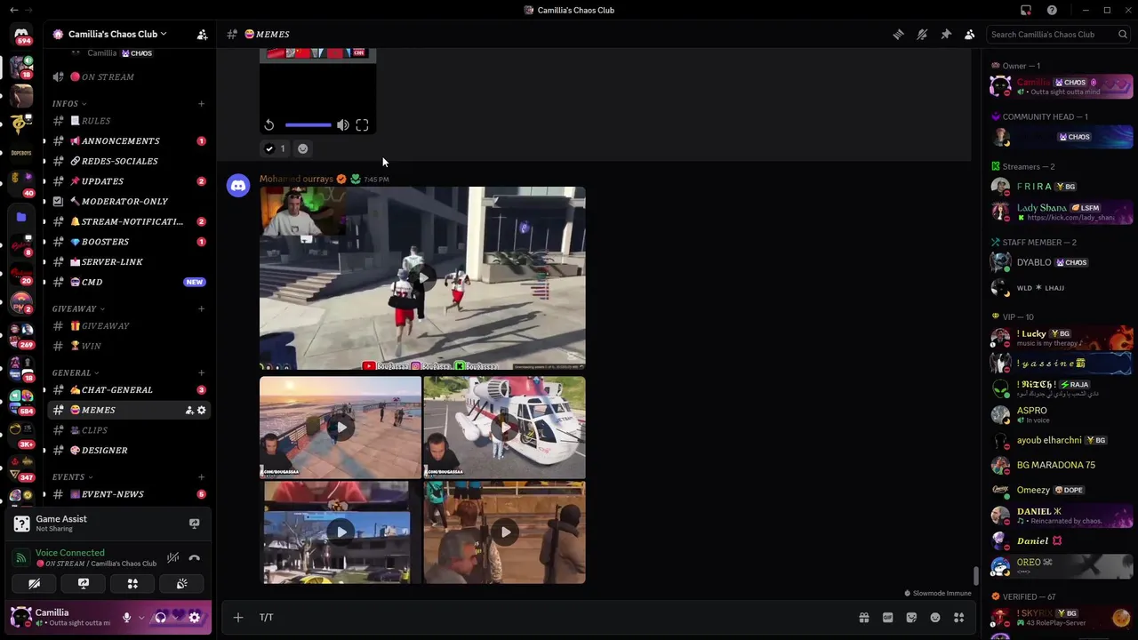
Task: Disconnect from voice call
Action: tap(194, 557)
